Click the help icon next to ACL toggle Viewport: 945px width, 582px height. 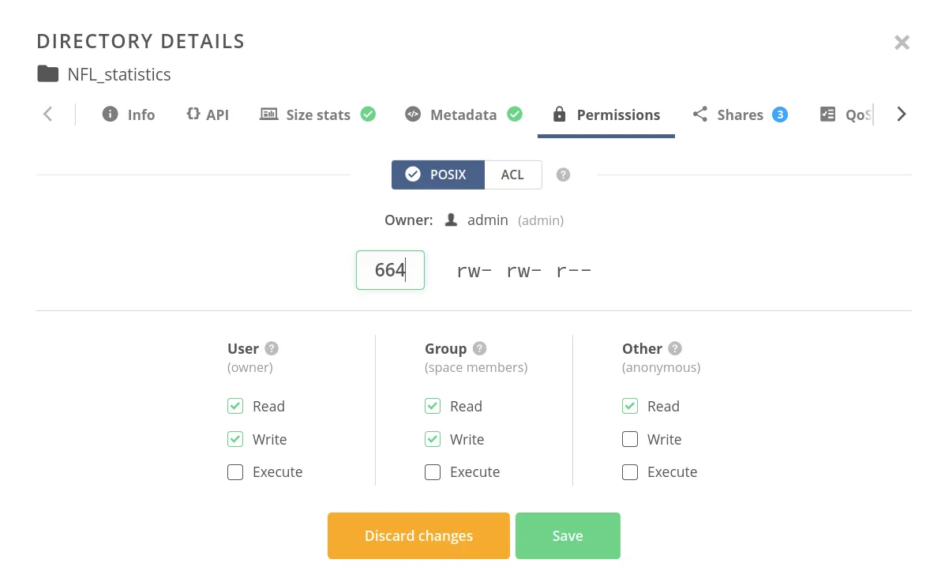pyautogui.click(x=563, y=175)
